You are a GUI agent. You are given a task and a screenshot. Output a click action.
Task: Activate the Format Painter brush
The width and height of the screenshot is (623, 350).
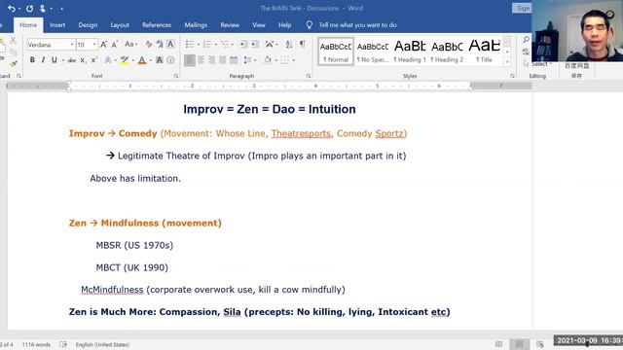point(13,63)
